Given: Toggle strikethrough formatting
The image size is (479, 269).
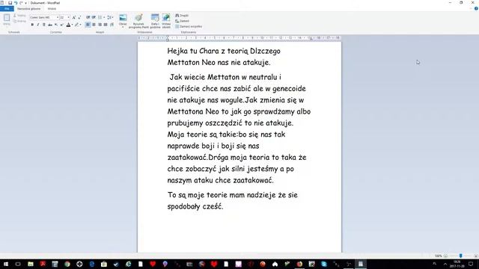Looking at the screenshot, I should 50,25.
